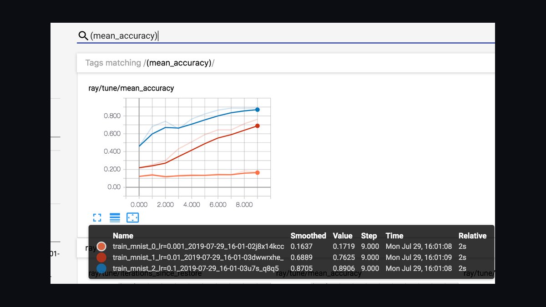The width and height of the screenshot is (546, 307).
Task: Click the blue lr=0.1 endpoint marker
Action: click(x=258, y=110)
